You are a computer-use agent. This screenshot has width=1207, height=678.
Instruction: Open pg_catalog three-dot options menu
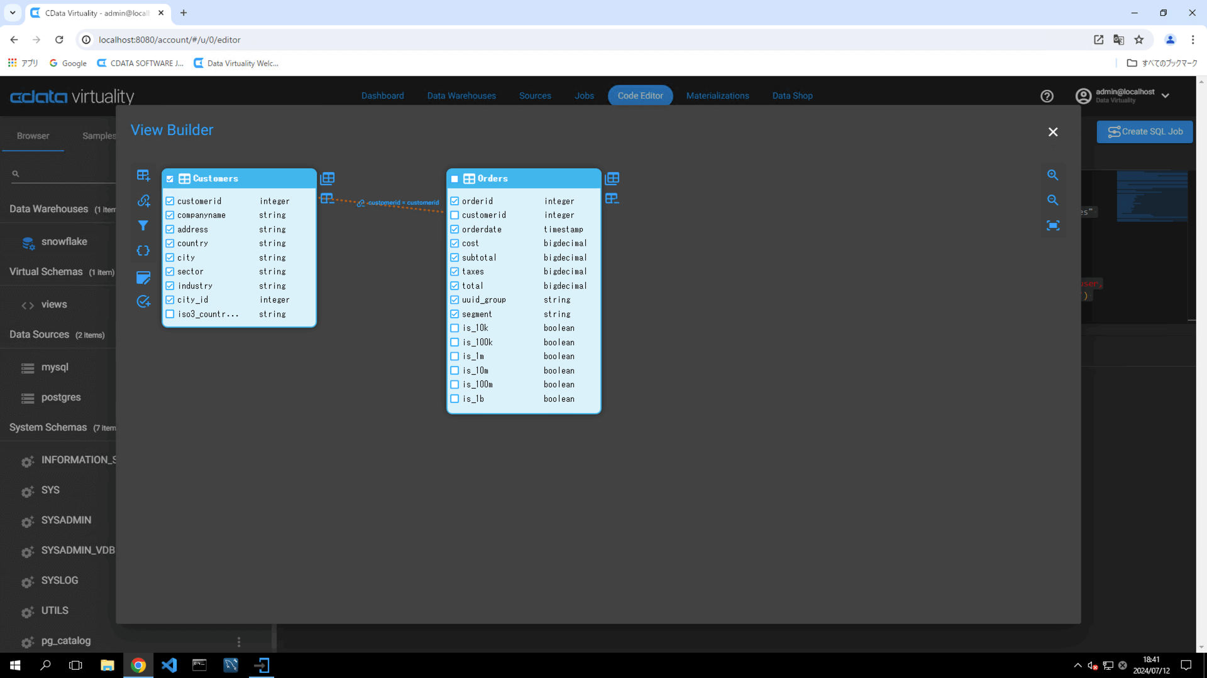pyautogui.click(x=239, y=642)
